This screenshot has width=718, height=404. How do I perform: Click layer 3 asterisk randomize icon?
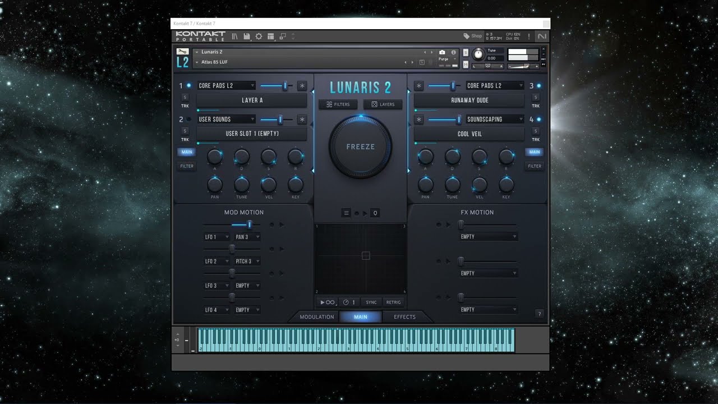[419, 86]
